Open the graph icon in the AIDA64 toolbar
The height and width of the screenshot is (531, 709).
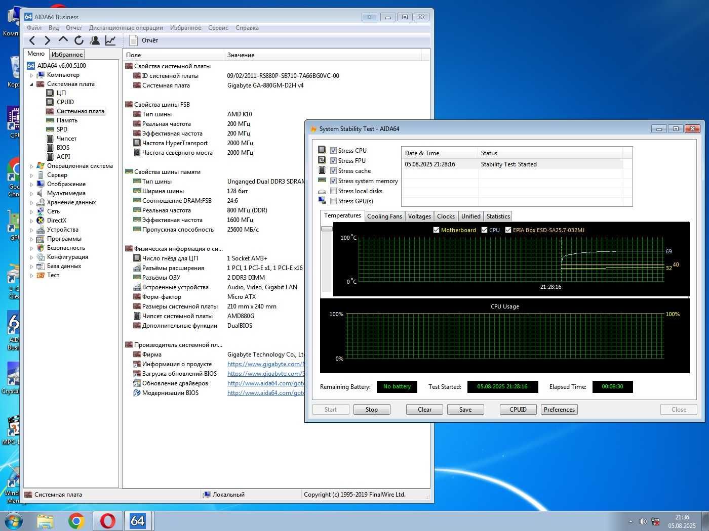[110, 40]
